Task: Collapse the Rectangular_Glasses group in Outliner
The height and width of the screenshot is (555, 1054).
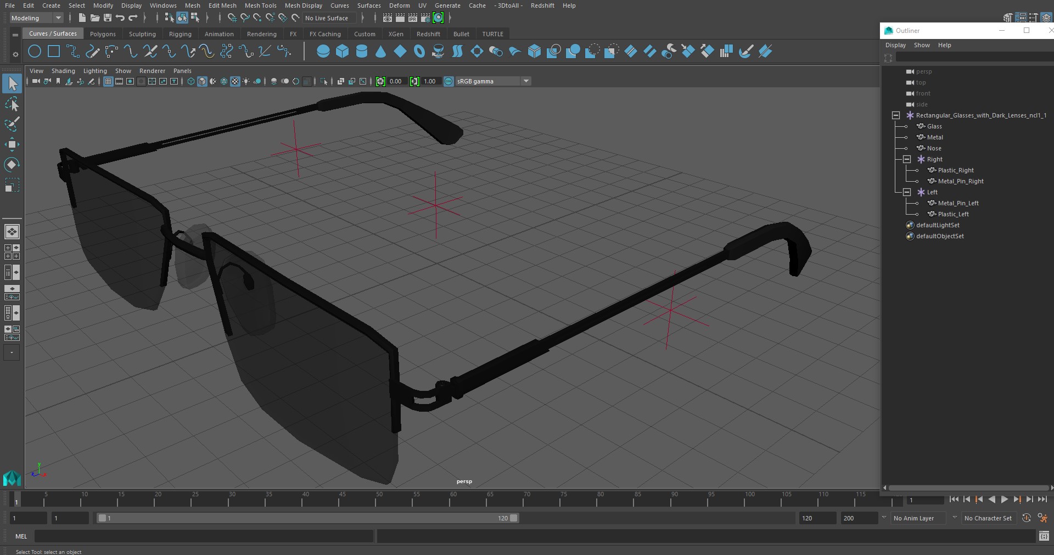Action: pos(896,115)
